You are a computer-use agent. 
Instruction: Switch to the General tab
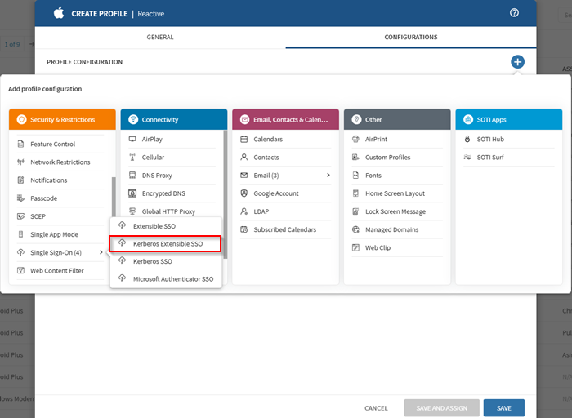pyautogui.click(x=159, y=37)
